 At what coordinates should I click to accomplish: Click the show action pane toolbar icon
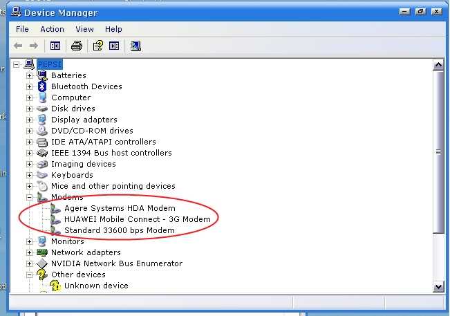(x=114, y=46)
